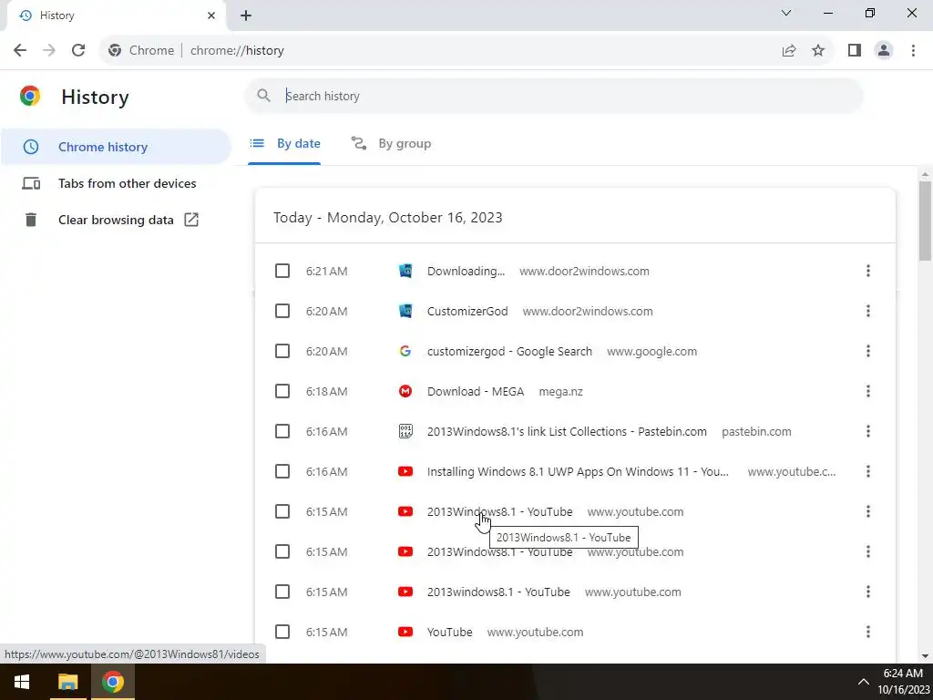
Task: Switch to the By group tab
Action: click(391, 143)
